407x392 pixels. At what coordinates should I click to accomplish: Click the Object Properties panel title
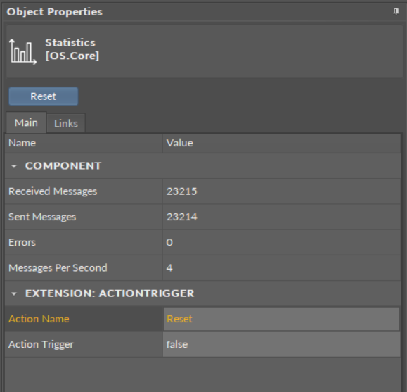point(55,12)
